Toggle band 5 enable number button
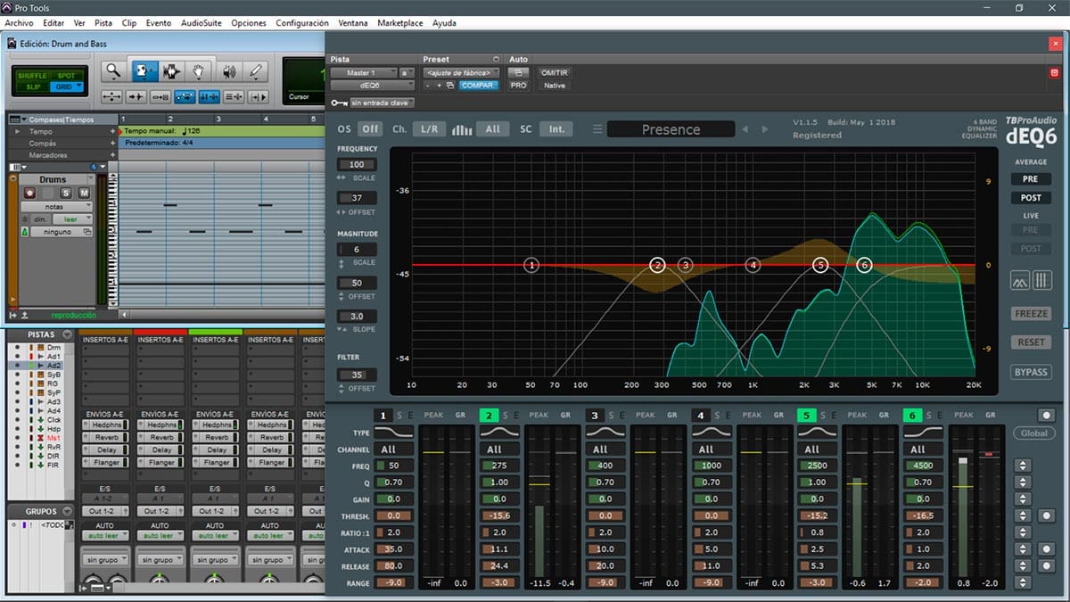 click(806, 416)
